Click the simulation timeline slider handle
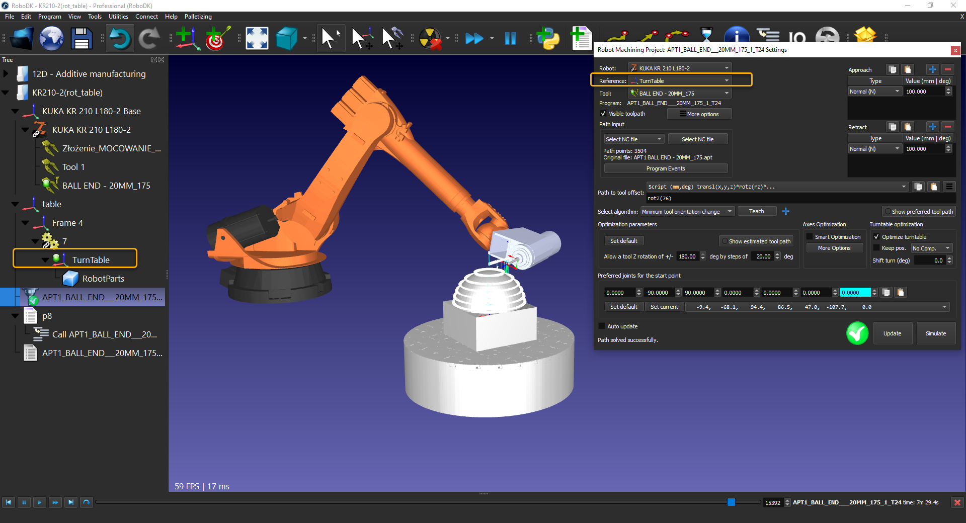This screenshot has width=966, height=523. pyautogui.click(x=731, y=502)
